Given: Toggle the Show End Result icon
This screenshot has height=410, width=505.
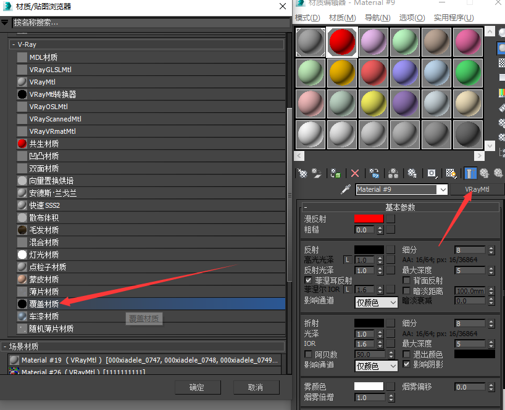Looking at the screenshot, I should click(470, 173).
